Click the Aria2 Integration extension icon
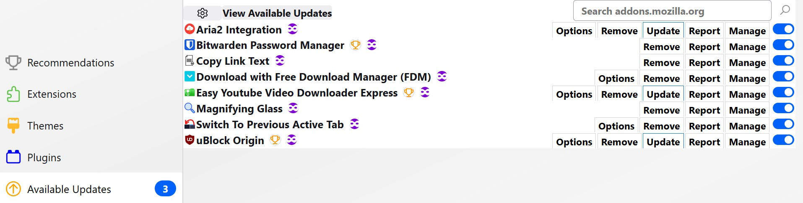This screenshot has height=203, width=803. pyautogui.click(x=190, y=29)
